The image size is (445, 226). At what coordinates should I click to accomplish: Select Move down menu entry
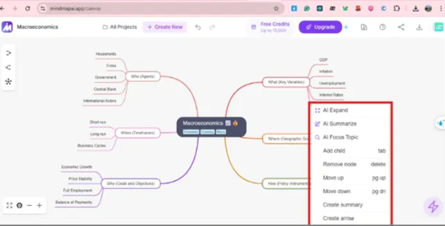click(x=351, y=192)
